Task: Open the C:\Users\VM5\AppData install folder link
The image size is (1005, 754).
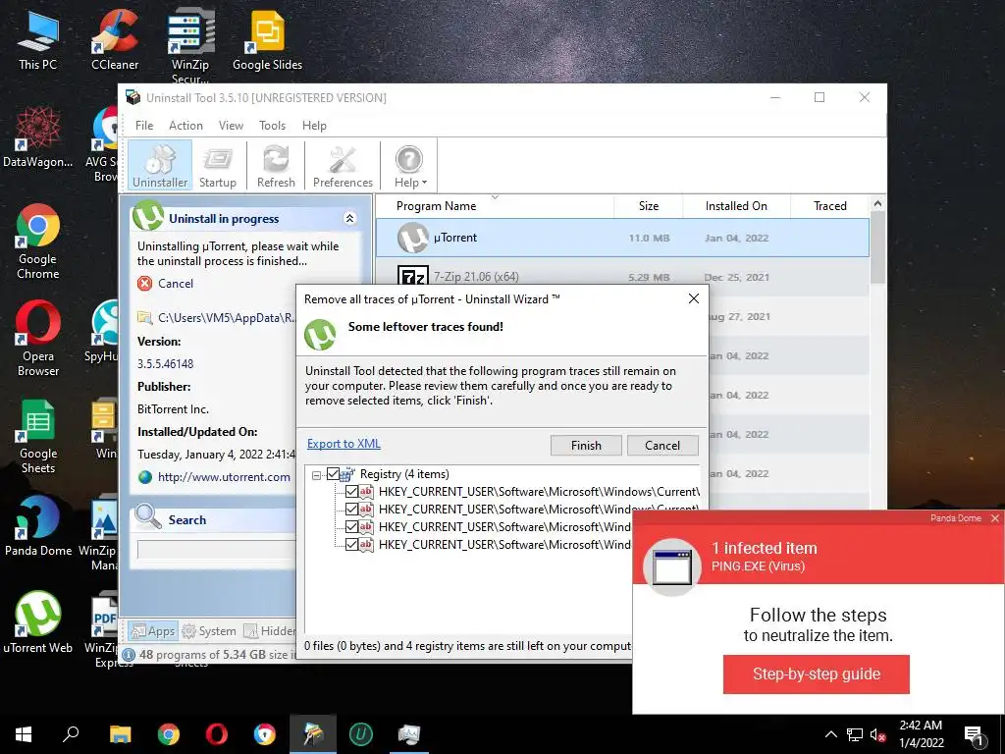Action: coord(217,317)
